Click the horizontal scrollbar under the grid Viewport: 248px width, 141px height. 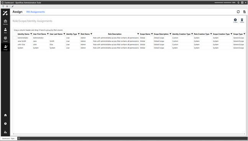point(129,134)
